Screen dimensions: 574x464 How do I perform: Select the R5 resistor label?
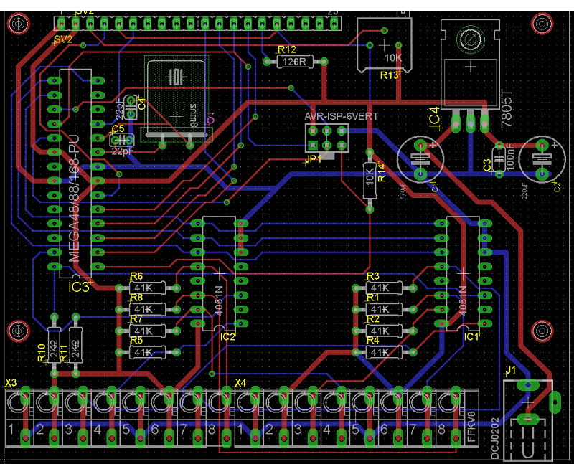[136, 341]
